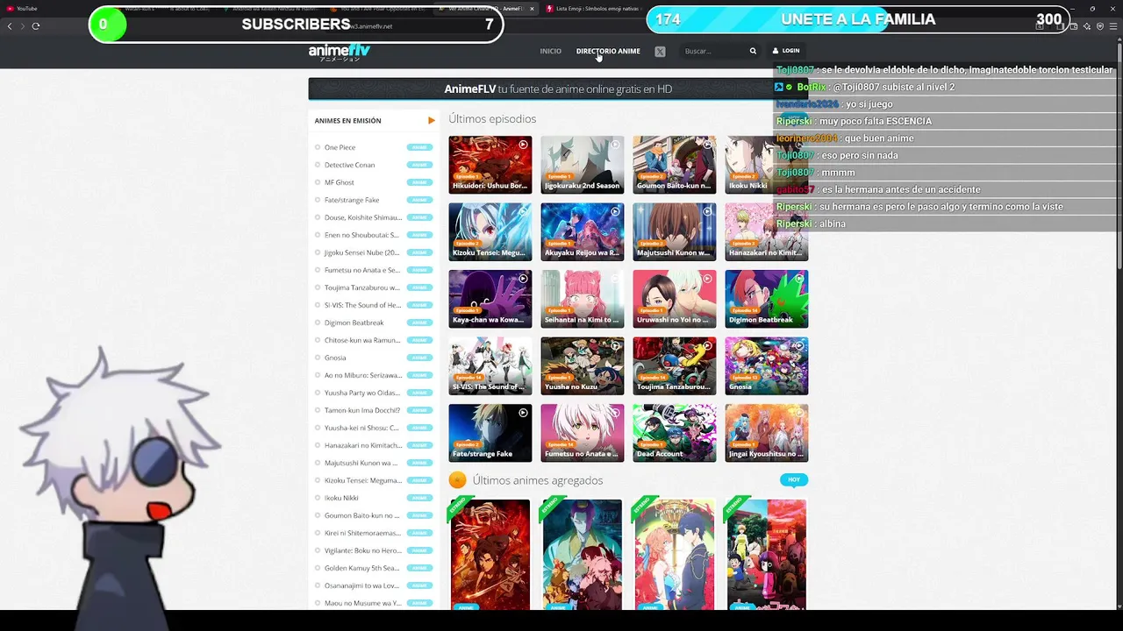Image resolution: width=1123 pixels, height=631 pixels.
Task: Click the ANIME badge next to One Piece
Action: pos(419,147)
